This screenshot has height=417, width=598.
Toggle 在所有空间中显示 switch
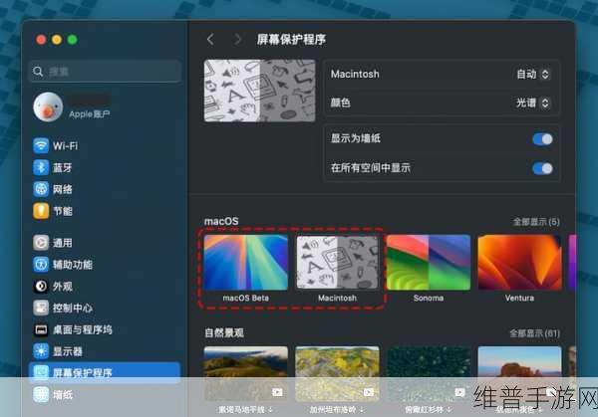543,168
